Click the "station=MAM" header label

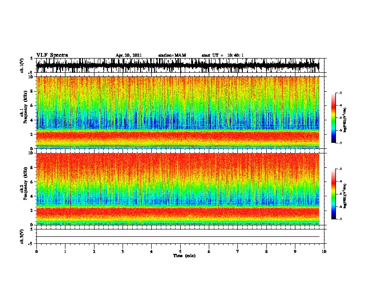tap(172, 55)
